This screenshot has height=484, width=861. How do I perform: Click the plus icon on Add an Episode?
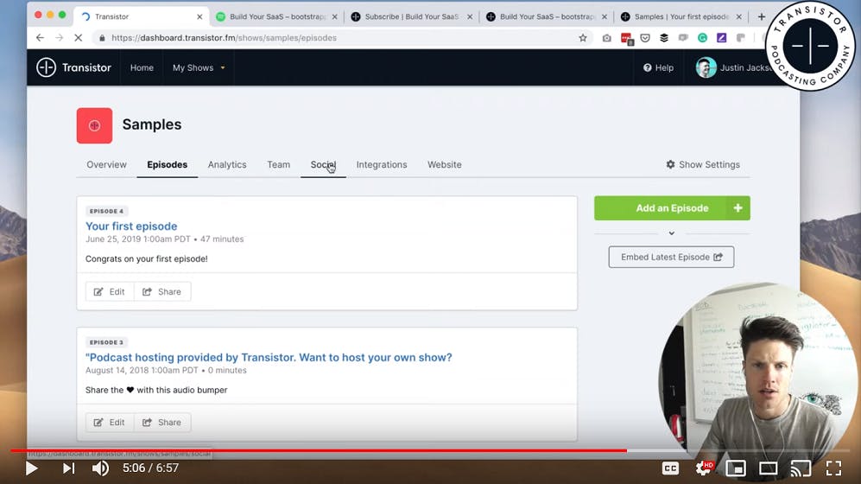tap(738, 208)
